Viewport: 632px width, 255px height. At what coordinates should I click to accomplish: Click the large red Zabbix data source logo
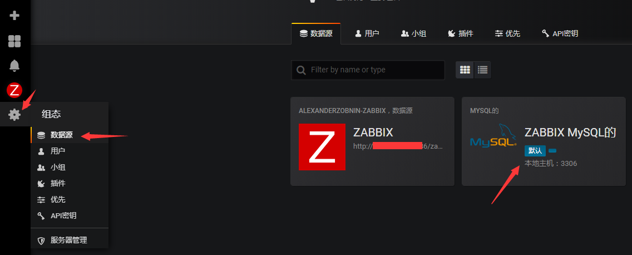pos(322,147)
